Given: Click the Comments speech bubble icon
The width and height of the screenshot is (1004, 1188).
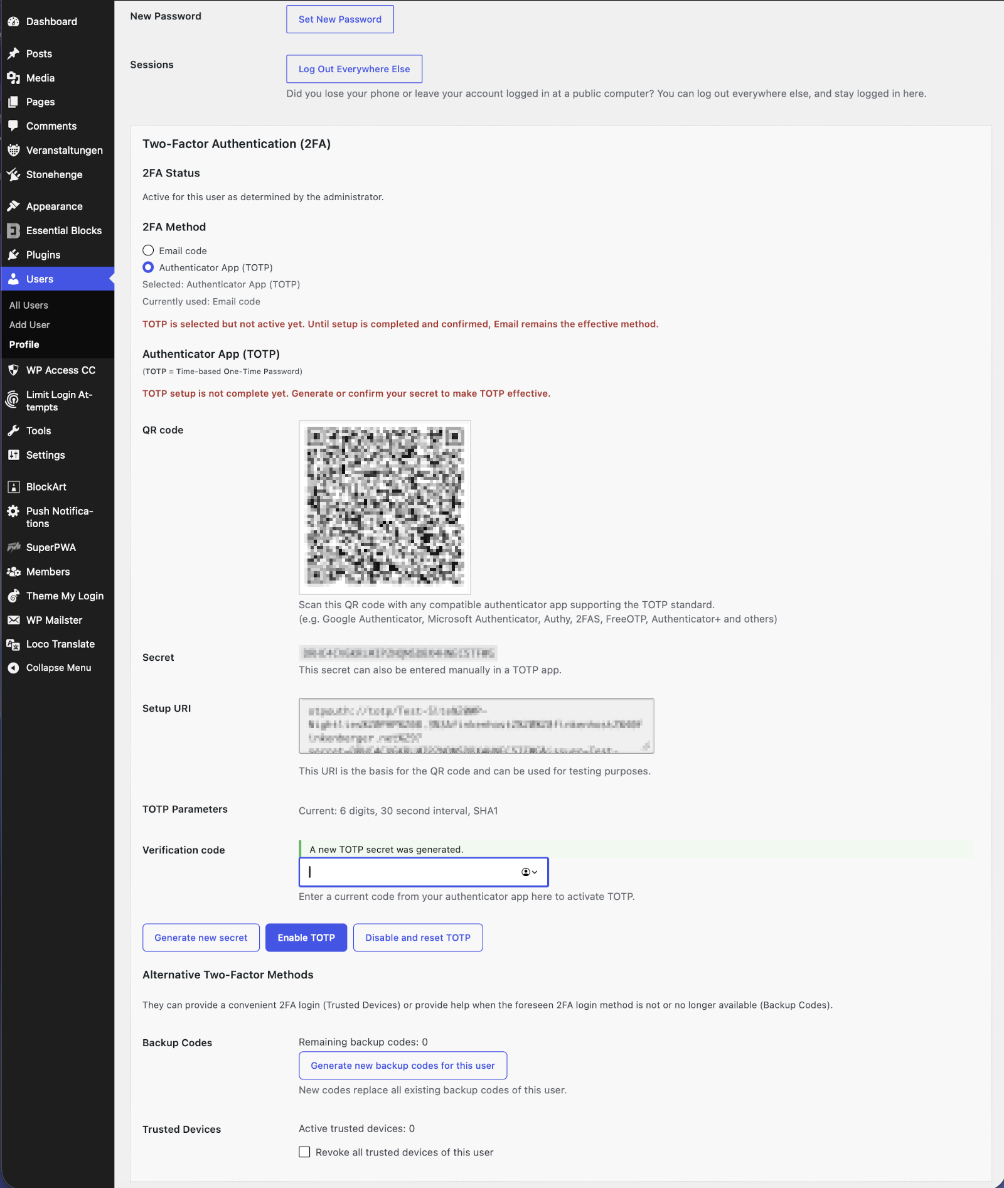Looking at the screenshot, I should (x=14, y=126).
